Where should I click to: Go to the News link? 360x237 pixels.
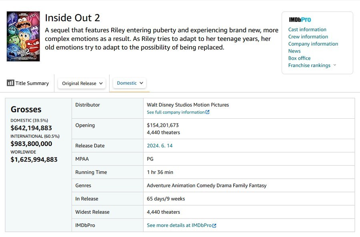294,51
